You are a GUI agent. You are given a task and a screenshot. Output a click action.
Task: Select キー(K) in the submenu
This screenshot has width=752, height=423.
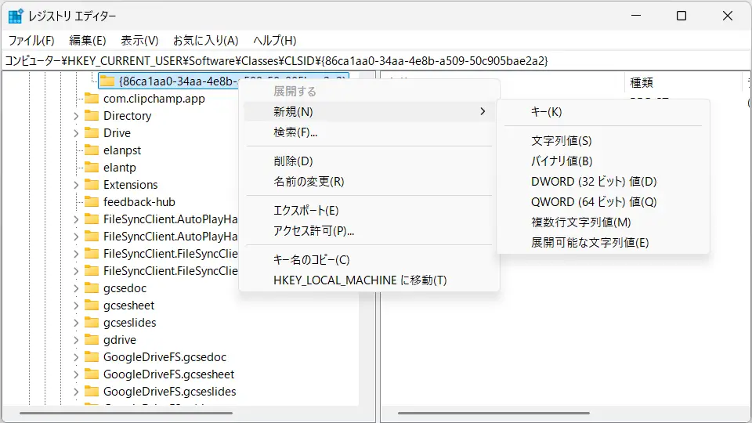point(603,112)
